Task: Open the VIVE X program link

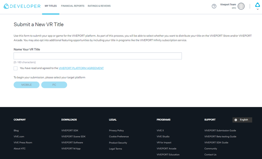Action: (160, 131)
